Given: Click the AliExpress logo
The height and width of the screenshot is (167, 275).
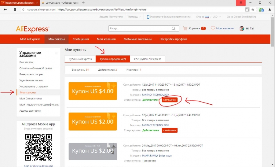Looking at the screenshot, I should (33, 29).
